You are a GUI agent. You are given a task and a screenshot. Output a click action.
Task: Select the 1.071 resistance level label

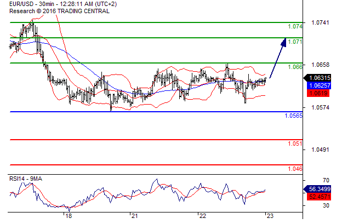[295, 42]
